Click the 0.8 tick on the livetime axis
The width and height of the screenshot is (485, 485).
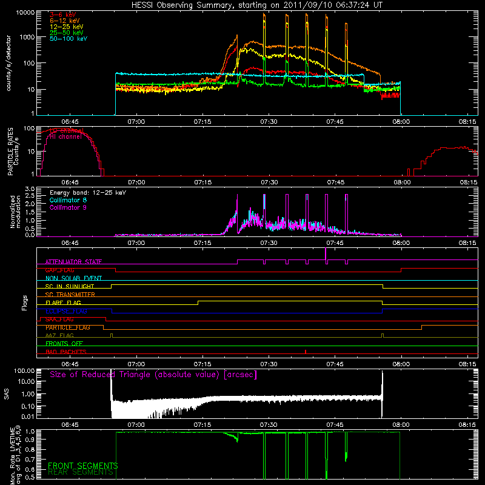(x=31, y=450)
